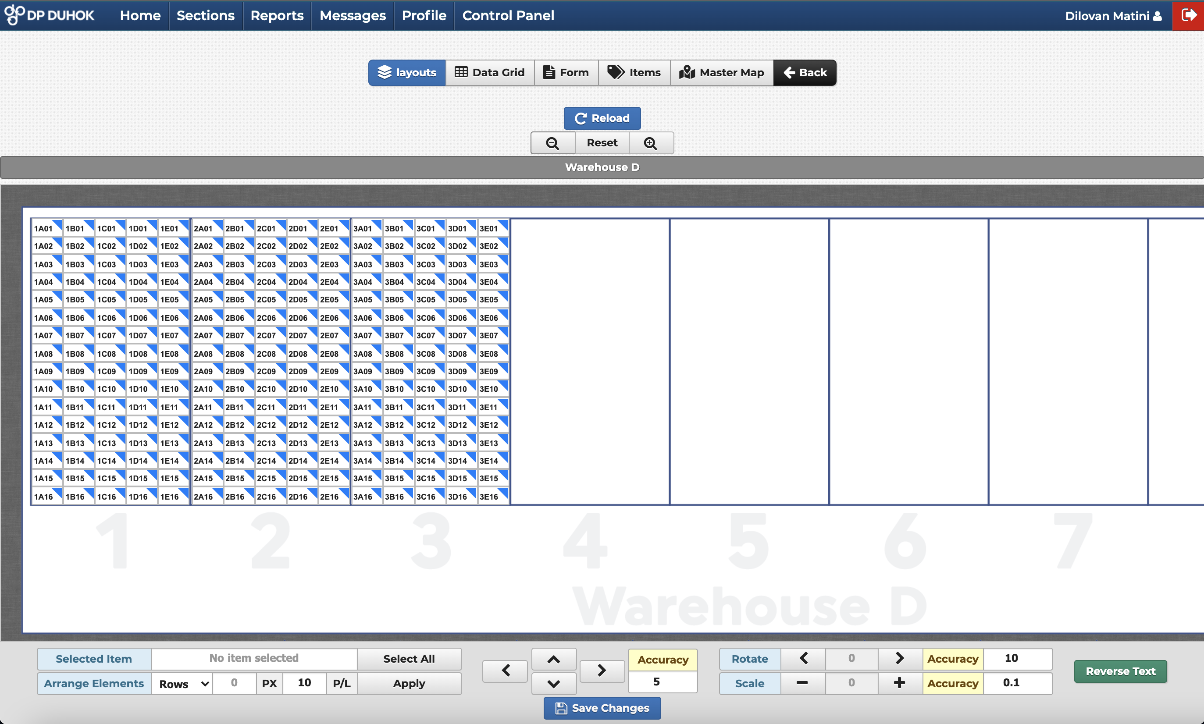This screenshot has width=1204, height=724.
Task: Select shelf cell 2D09
Action: [x=302, y=371]
